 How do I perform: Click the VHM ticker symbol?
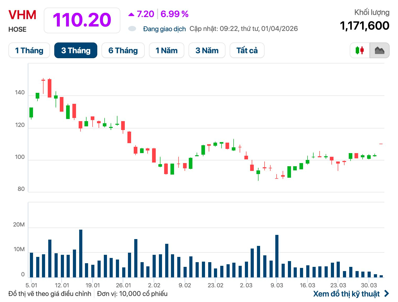point(22,15)
